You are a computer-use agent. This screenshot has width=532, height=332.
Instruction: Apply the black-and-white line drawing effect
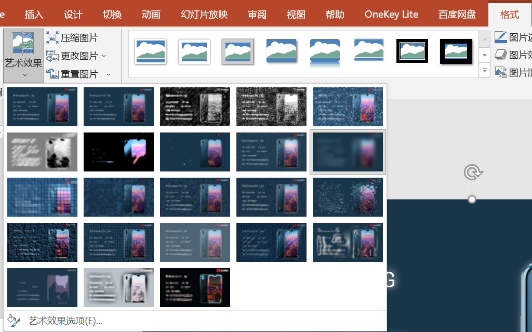point(271,107)
